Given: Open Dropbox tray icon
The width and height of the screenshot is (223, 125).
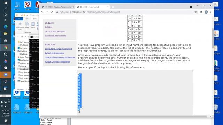Looking at the screenshot, I should (5, 106).
